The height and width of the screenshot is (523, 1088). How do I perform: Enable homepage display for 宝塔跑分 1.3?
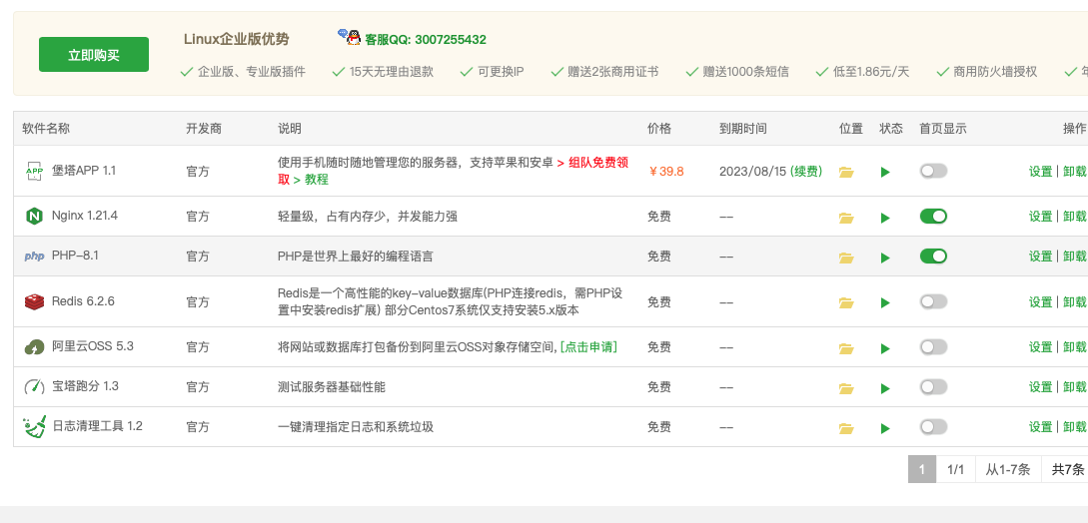point(933,386)
